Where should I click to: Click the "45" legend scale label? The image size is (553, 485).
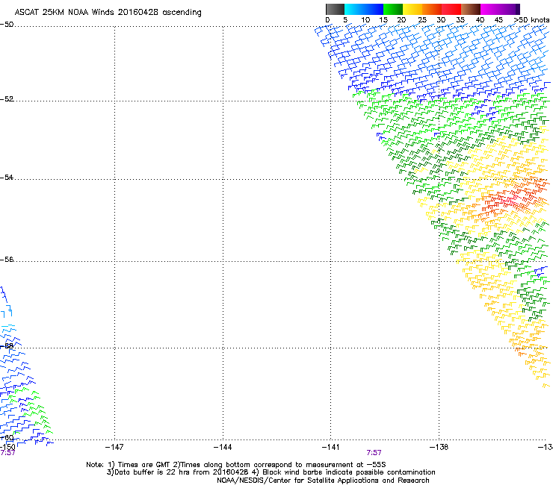point(498,19)
